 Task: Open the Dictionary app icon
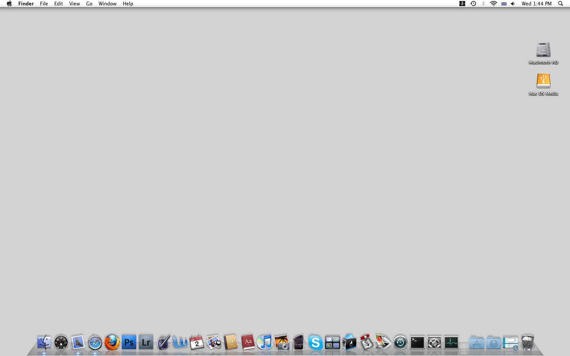[x=248, y=342]
